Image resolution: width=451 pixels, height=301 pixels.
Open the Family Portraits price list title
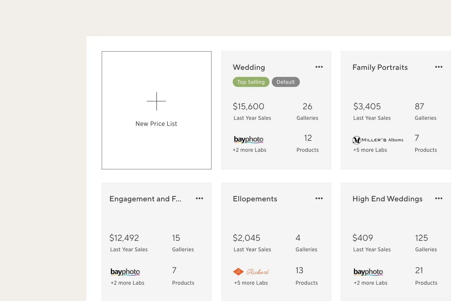pos(380,67)
